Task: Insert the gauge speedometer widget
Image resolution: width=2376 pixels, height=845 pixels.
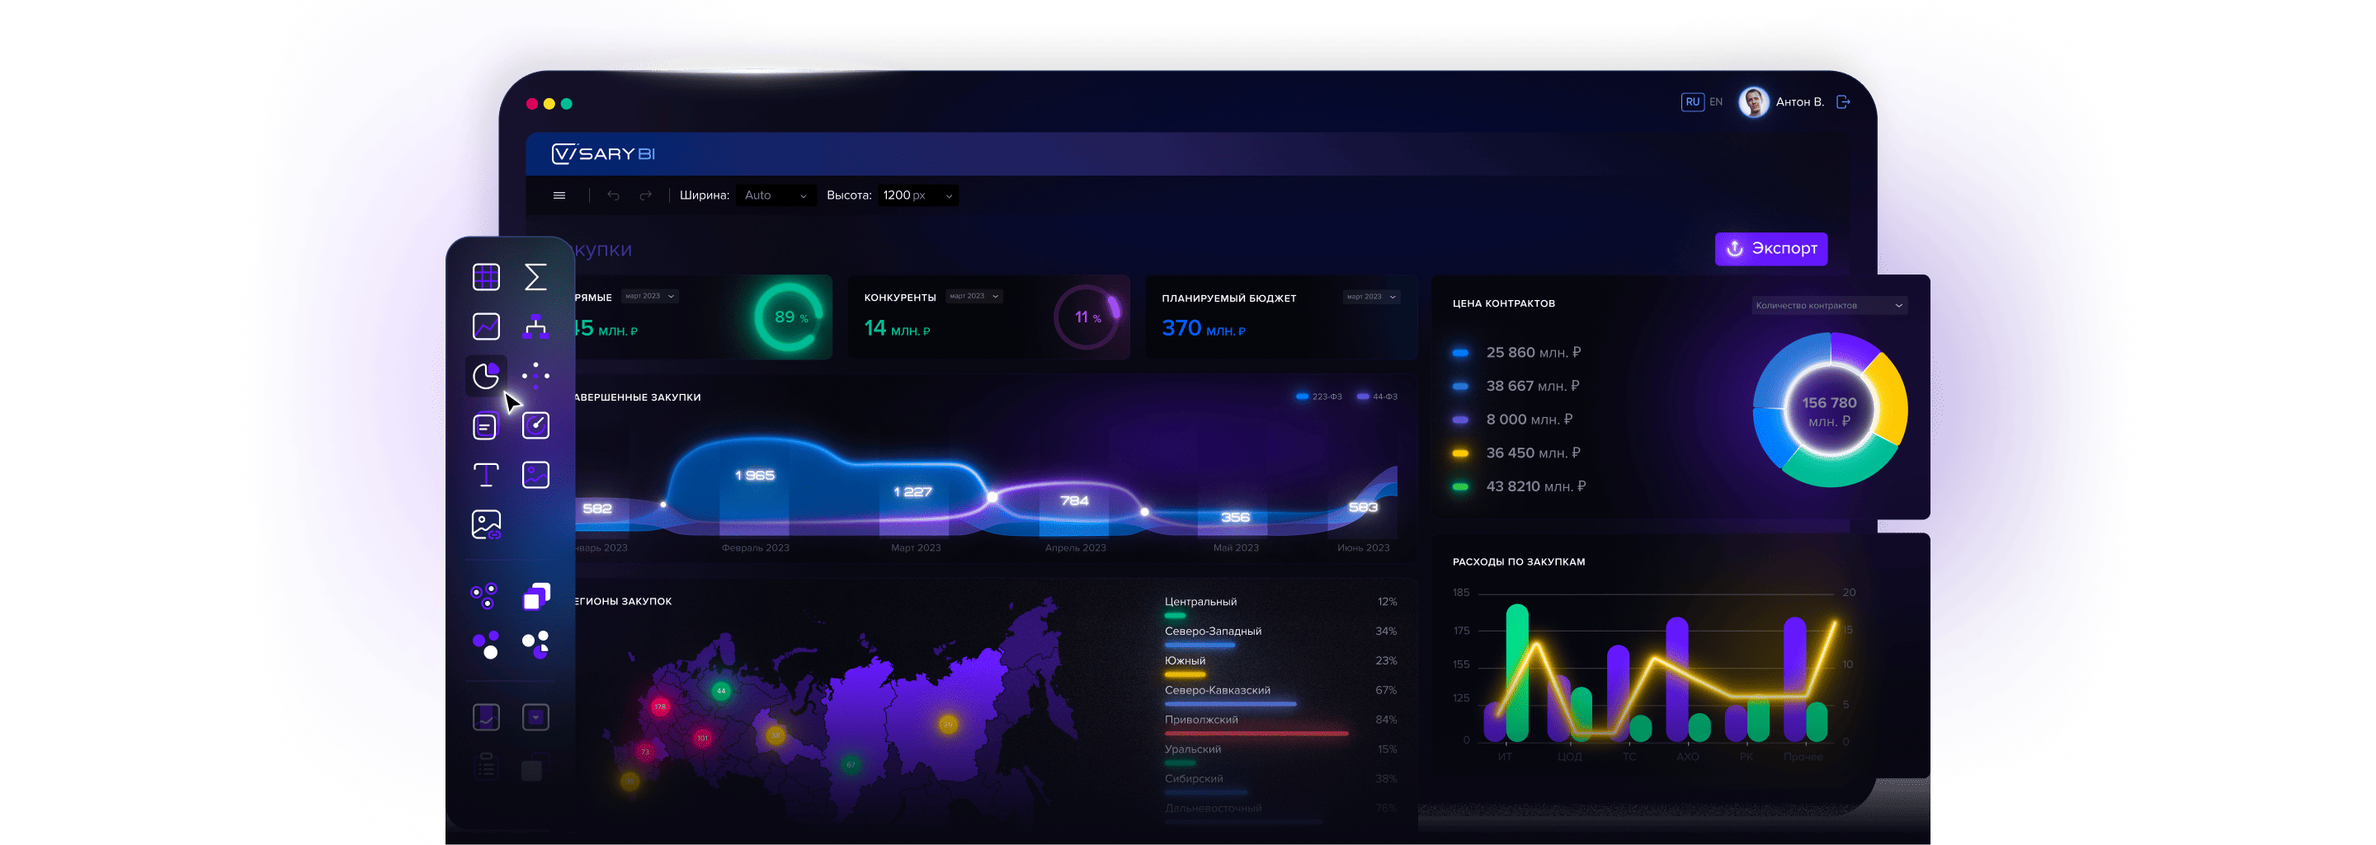Action: [x=535, y=425]
